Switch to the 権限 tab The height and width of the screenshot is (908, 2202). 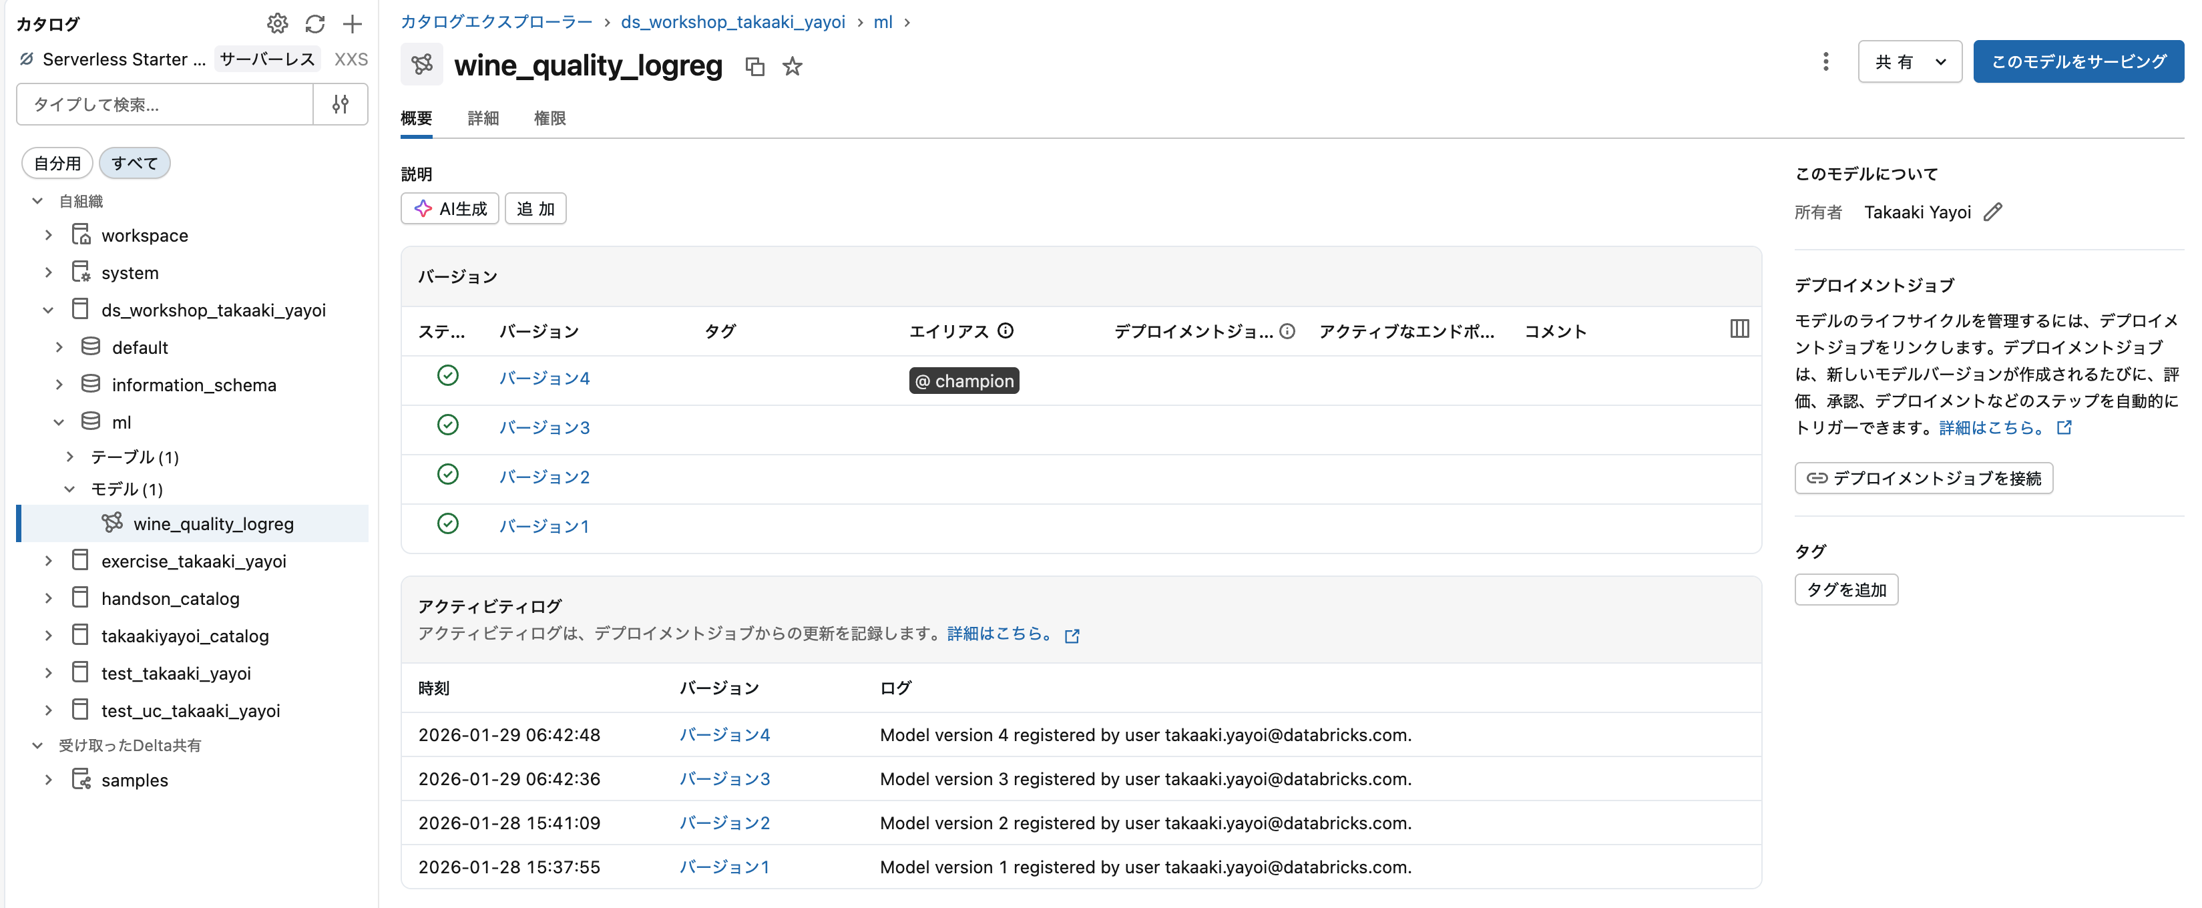[550, 119]
